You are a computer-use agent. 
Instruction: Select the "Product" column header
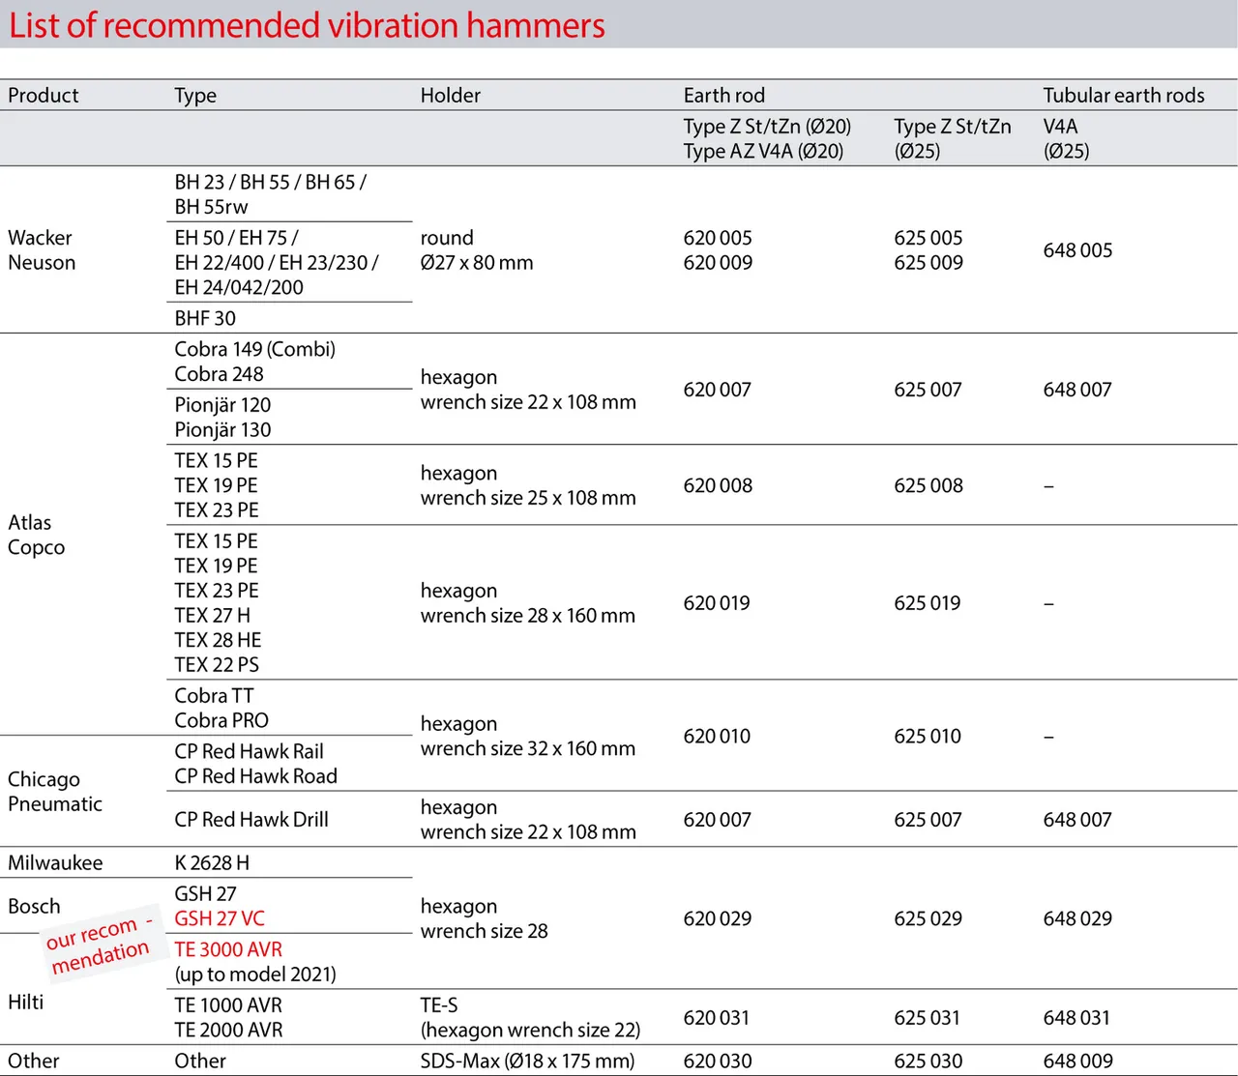pyautogui.click(x=44, y=95)
